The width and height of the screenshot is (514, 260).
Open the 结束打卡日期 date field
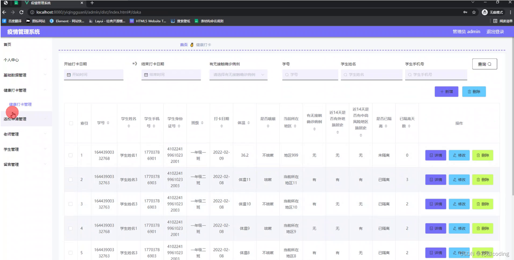coord(171,75)
